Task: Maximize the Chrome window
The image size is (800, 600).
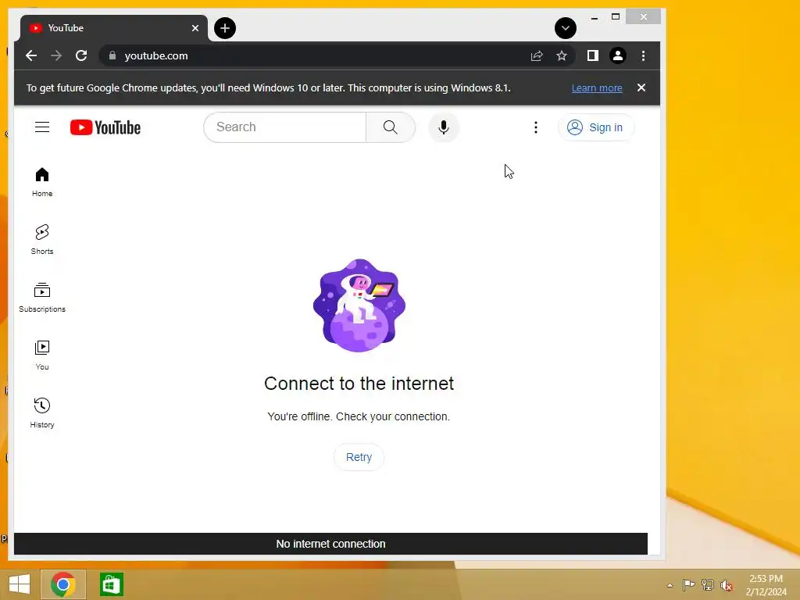Action: [616, 17]
